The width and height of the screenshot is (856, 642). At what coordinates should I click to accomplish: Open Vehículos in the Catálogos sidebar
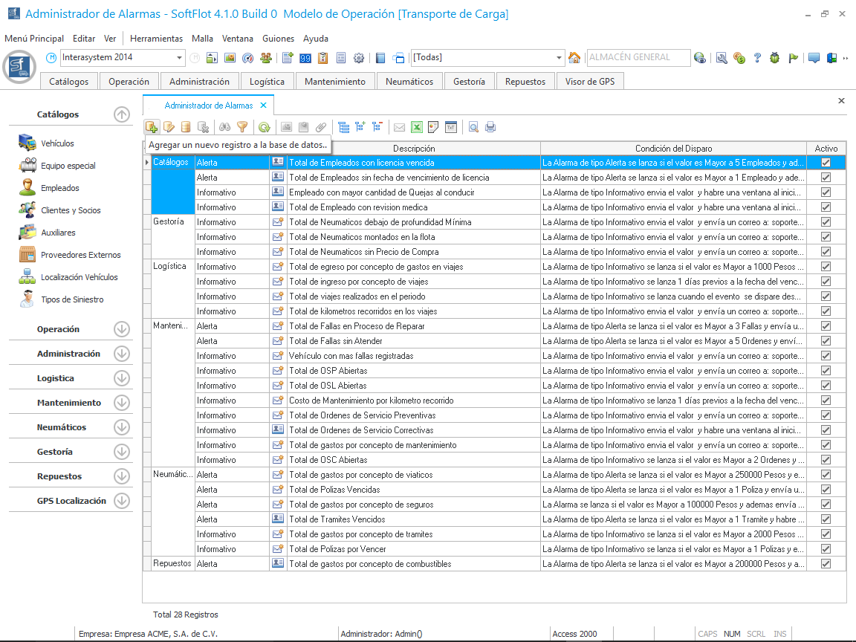click(x=57, y=143)
